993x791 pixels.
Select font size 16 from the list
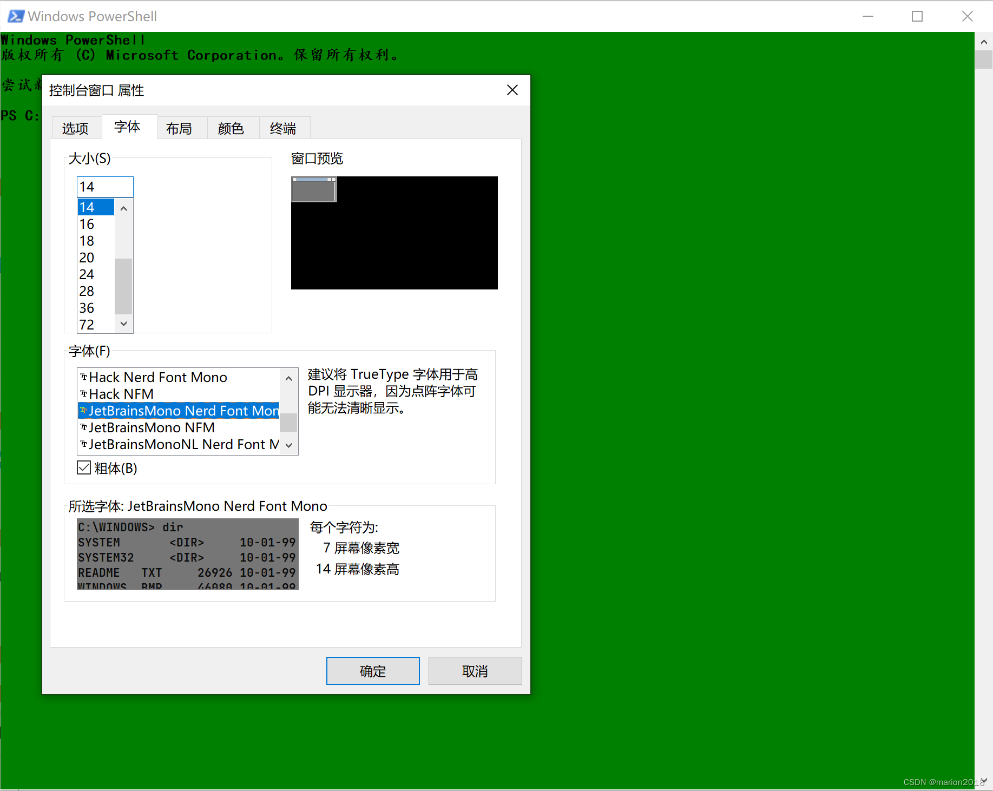tap(87, 224)
